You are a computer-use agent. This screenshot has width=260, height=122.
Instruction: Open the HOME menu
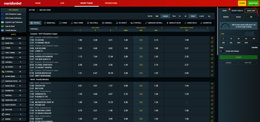38,3
